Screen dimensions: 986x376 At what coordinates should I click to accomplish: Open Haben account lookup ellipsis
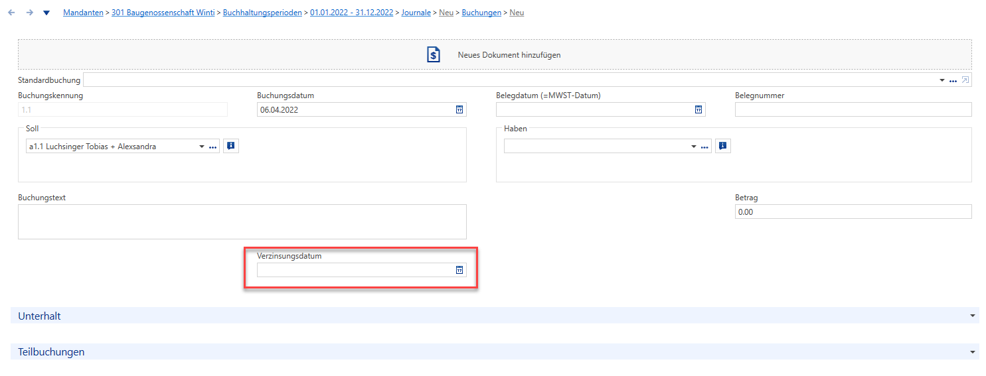click(704, 147)
